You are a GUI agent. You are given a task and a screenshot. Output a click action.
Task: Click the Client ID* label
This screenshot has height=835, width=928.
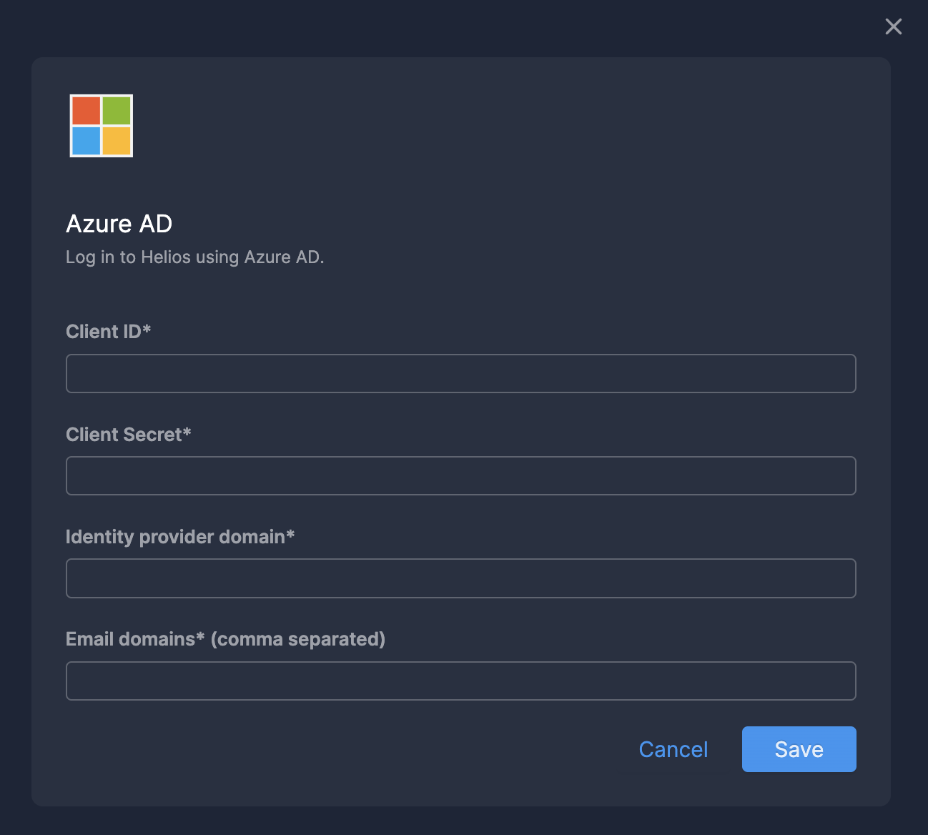[109, 332]
